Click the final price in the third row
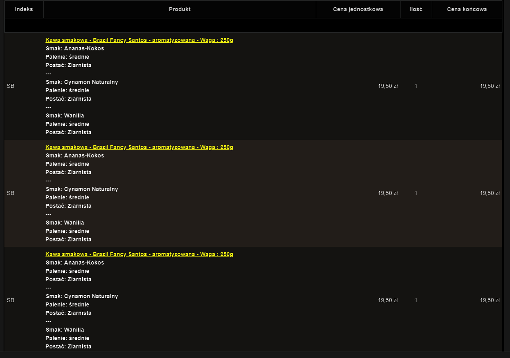Image resolution: width=510 pixels, height=358 pixels. click(490, 300)
